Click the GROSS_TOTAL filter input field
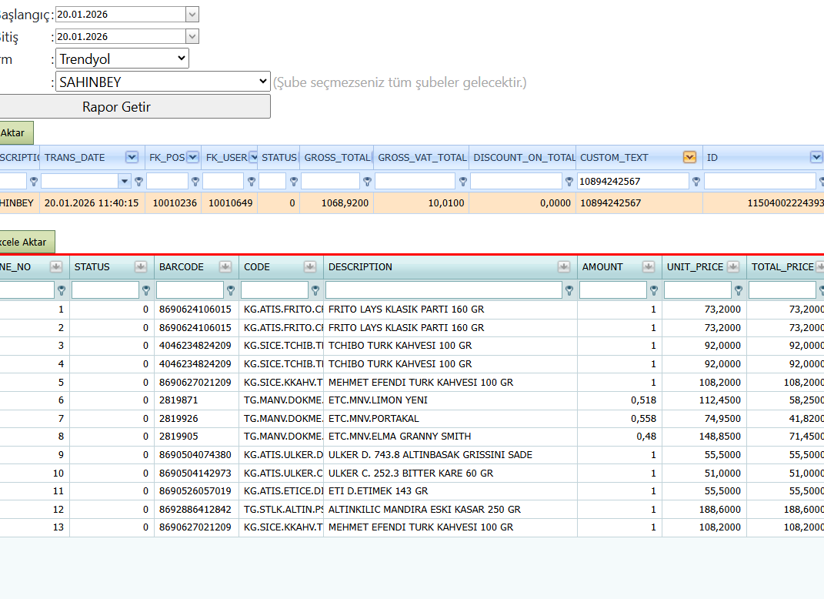 (x=331, y=182)
